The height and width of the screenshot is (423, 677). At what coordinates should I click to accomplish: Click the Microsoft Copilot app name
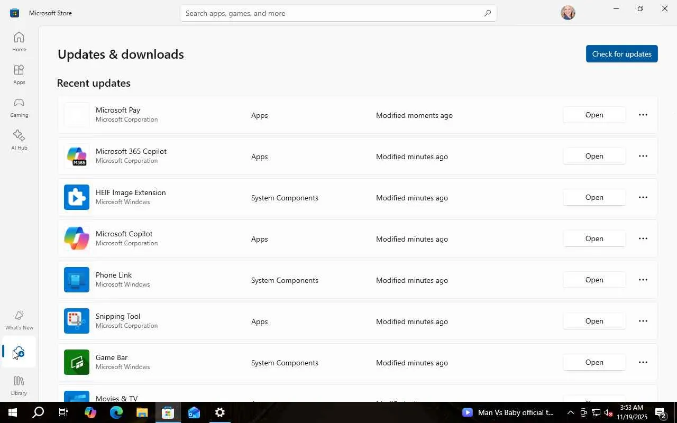[124, 234]
